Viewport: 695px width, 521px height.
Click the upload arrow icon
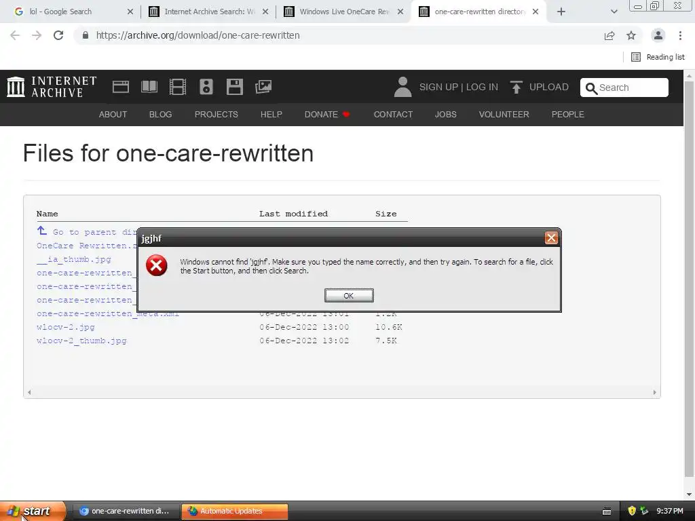[516, 88]
